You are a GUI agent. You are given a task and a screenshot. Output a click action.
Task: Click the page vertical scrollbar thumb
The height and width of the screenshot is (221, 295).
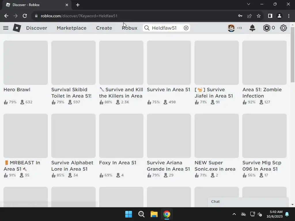pos(292,55)
